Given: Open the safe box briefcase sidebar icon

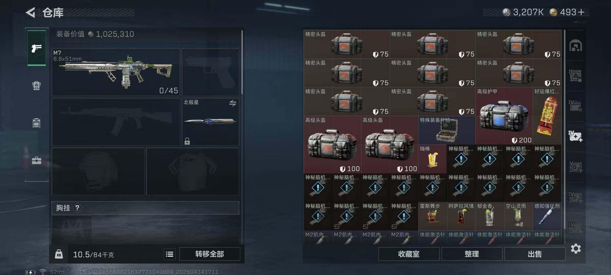Looking at the screenshot, I should coord(36,160).
